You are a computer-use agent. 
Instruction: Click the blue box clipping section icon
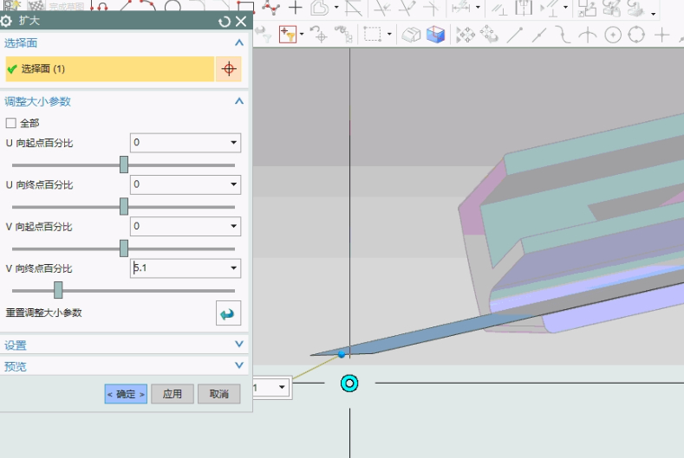[x=435, y=35]
